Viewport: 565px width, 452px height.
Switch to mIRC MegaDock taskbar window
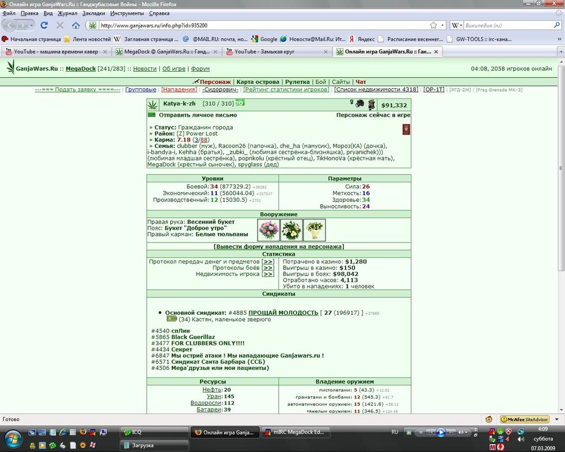tap(295, 432)
